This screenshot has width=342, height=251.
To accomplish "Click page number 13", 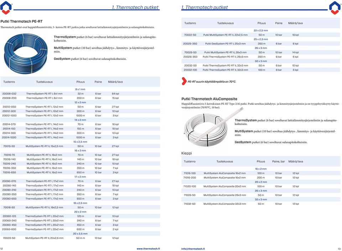I will tap(339, 249).
